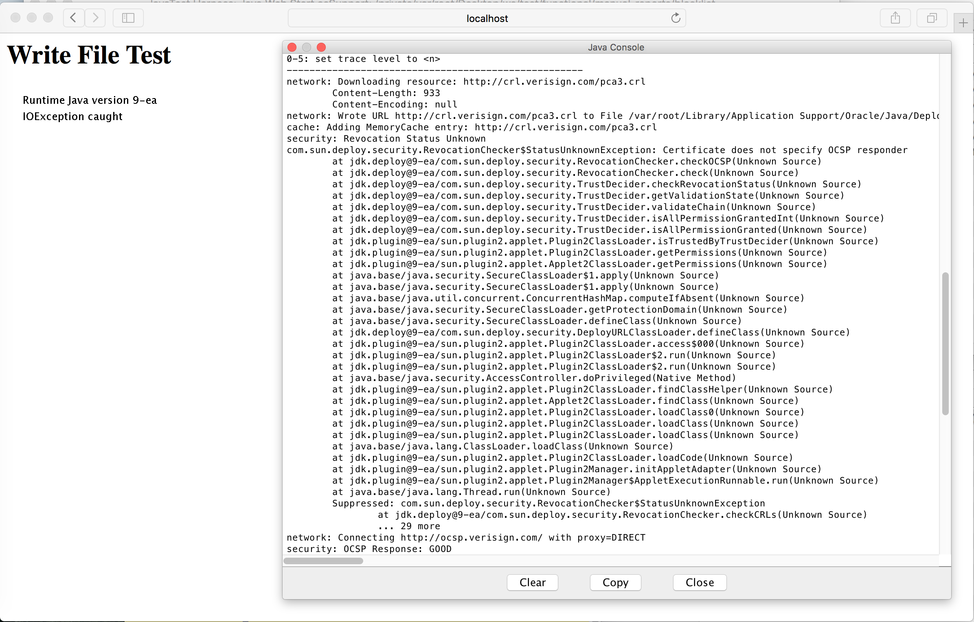Toggle the Safari sidebar icon
974x622 pixels.
tap(128, 18)
